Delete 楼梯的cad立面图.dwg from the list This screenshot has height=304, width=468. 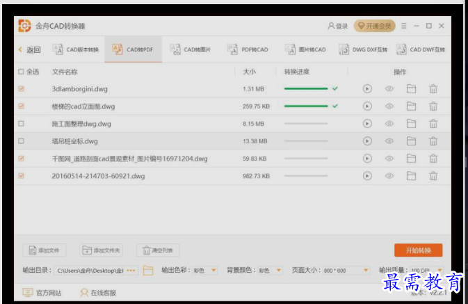pos(433,106)
